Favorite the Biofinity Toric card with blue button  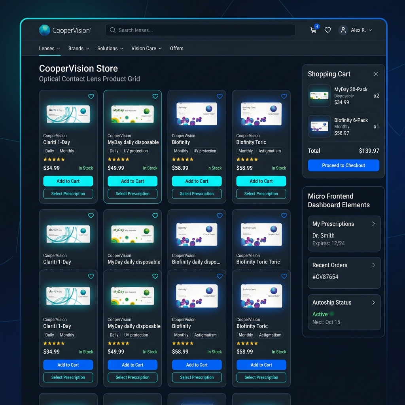pos(284,276)
